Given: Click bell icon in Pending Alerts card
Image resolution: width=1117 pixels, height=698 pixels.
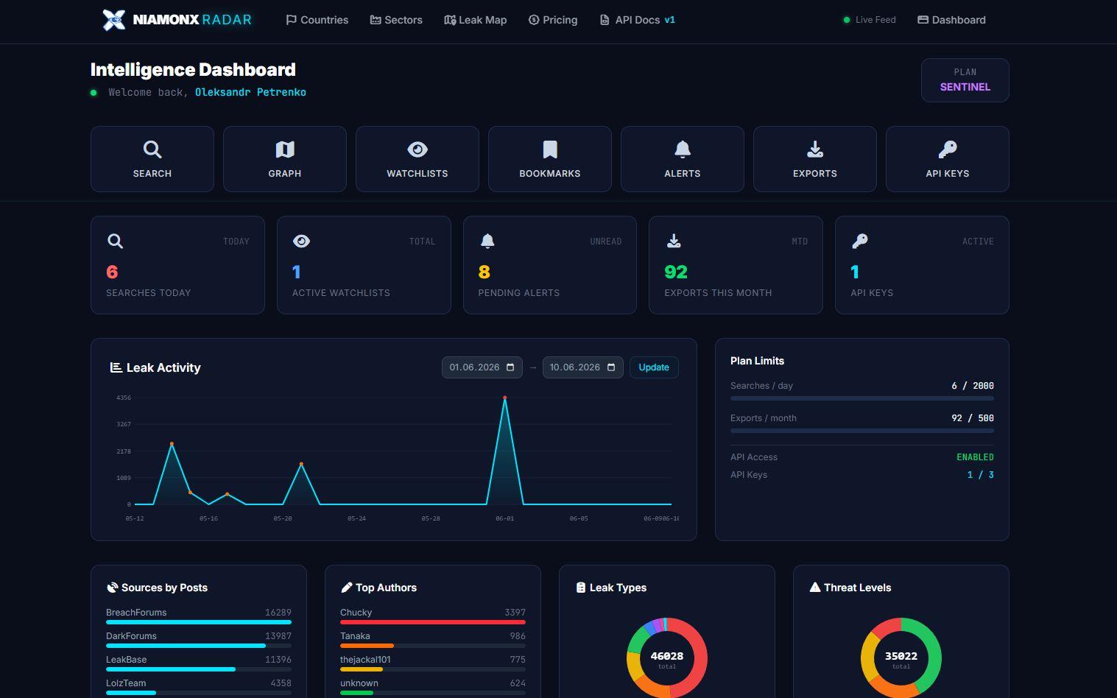Looking at the screenshot, I should point(487,241).
